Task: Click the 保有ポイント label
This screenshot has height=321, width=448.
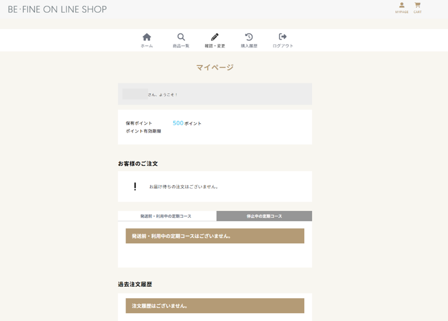Action: [x=139, y=123]
